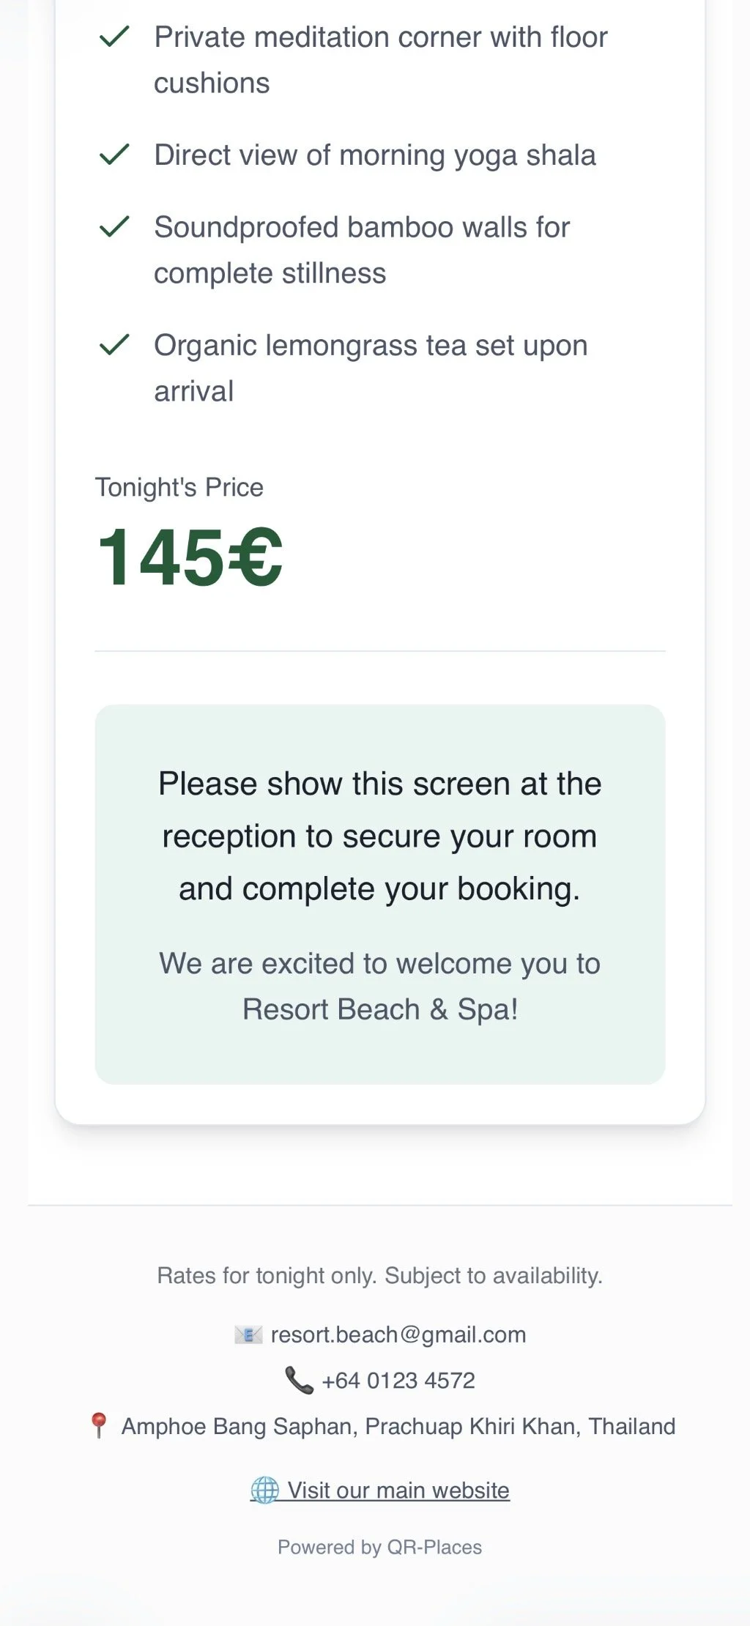The width and height of the screenshot is (750, 1626).
Task: Click the red location pin icon
Action: (98, 1426)
